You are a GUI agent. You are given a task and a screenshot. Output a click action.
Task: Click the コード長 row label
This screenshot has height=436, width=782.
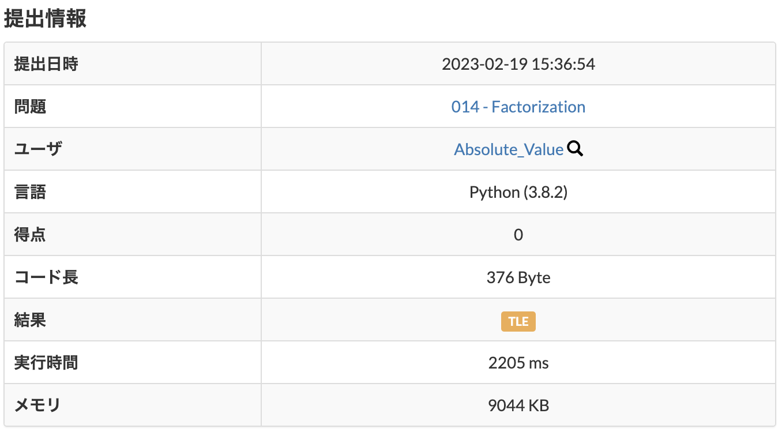(x=46, y=277)
